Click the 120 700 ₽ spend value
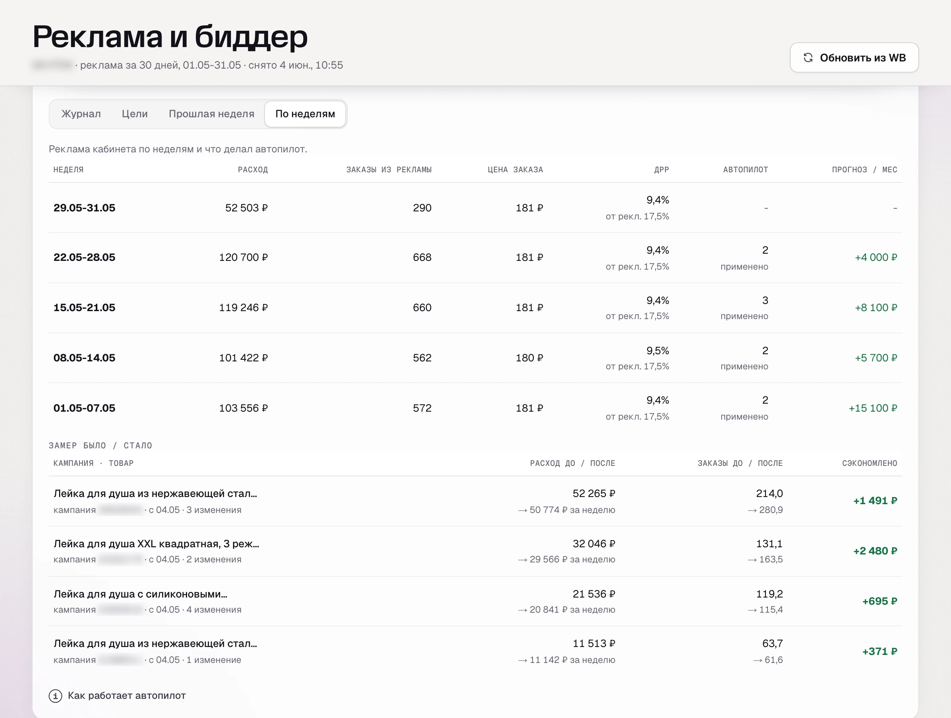Screen dimensions: 951x718 click(x=243, y=258)
